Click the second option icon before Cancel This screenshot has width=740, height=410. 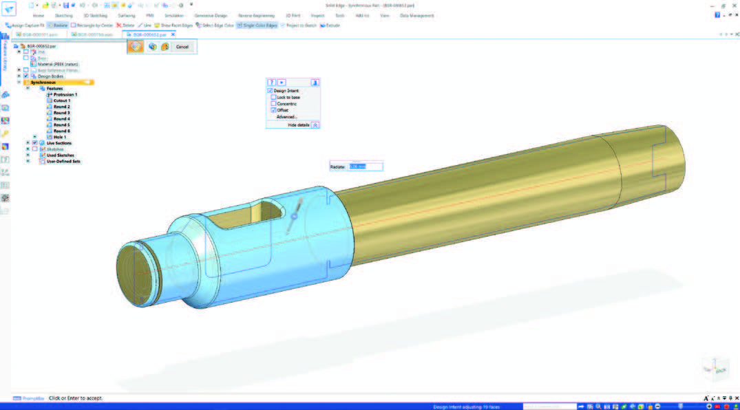[152, 47]
